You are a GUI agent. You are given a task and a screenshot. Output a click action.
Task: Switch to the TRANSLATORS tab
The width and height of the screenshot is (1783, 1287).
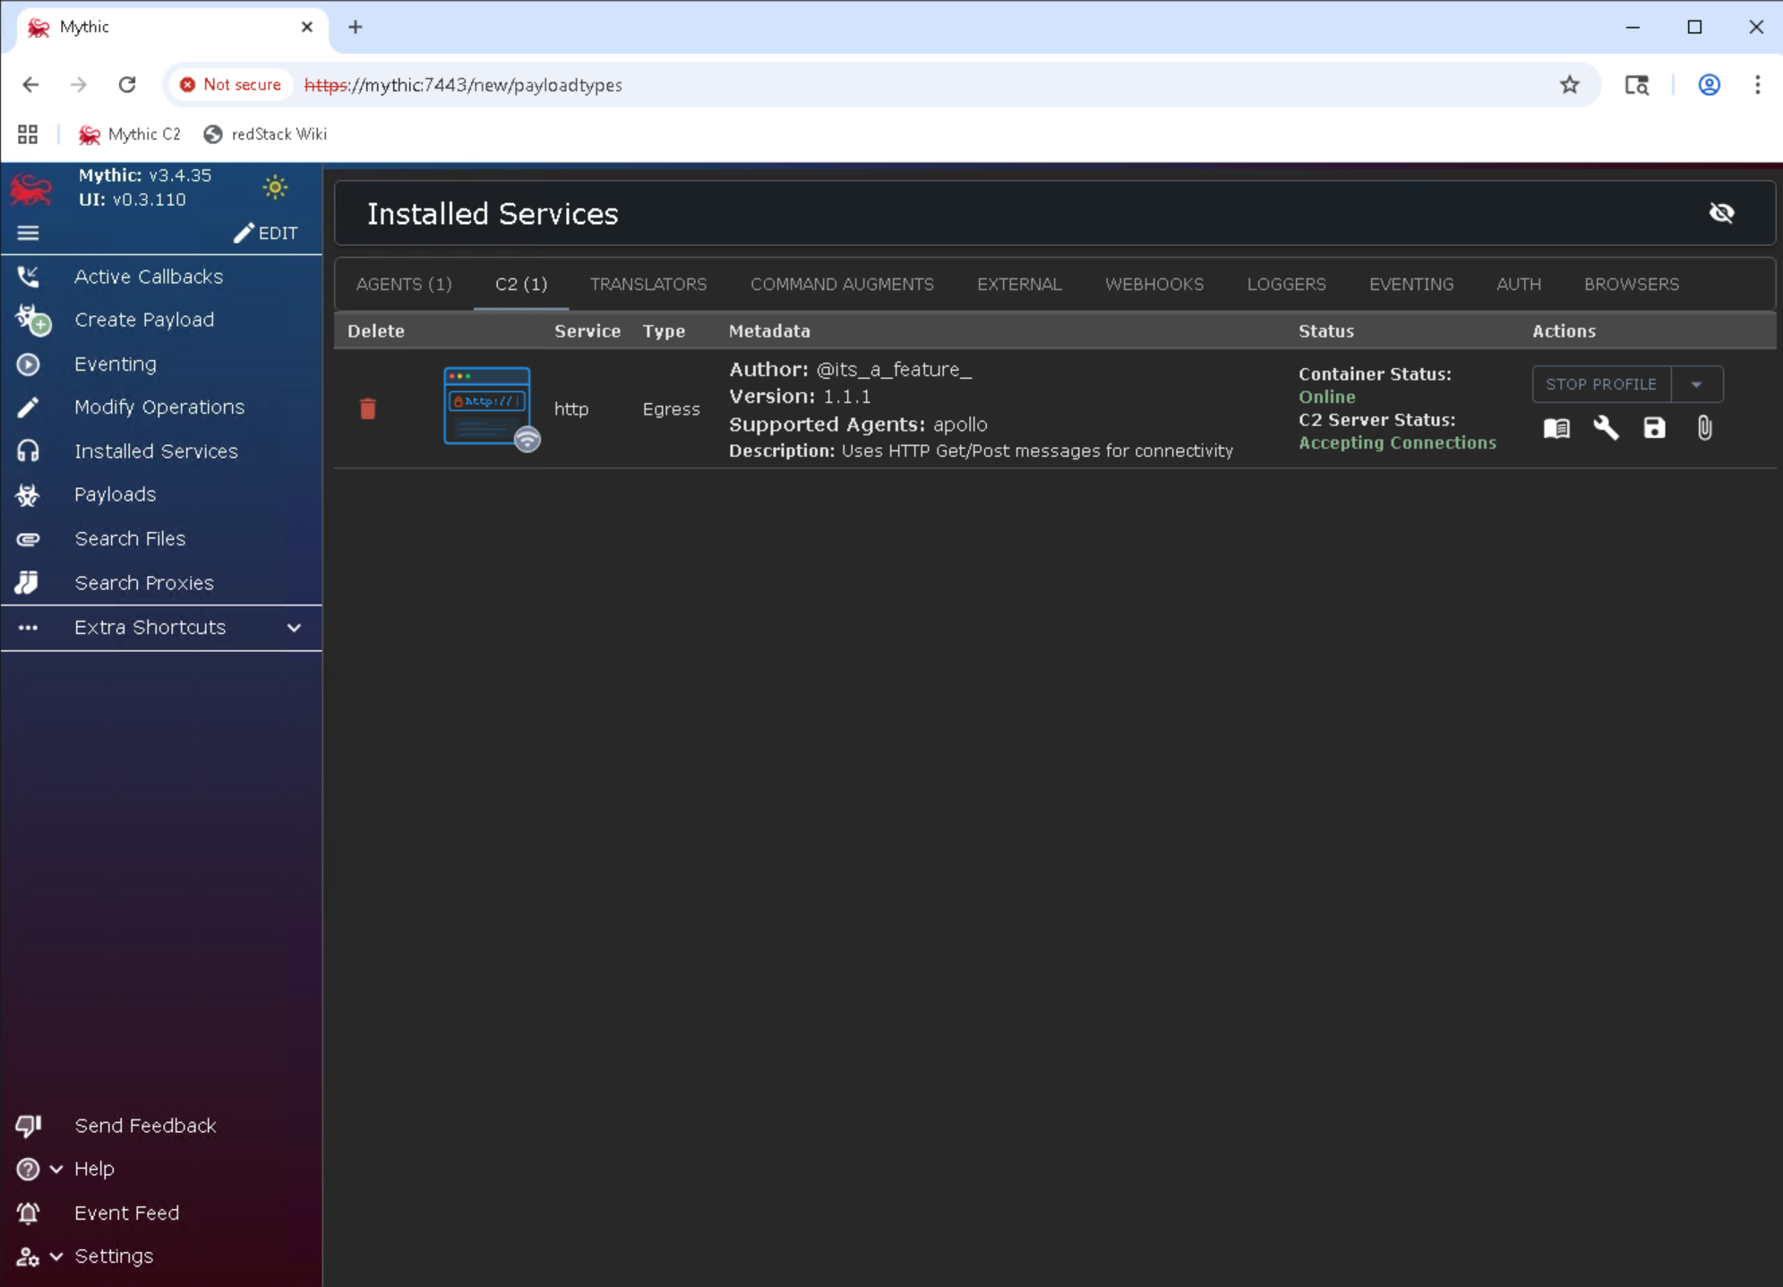coord(648,284)
